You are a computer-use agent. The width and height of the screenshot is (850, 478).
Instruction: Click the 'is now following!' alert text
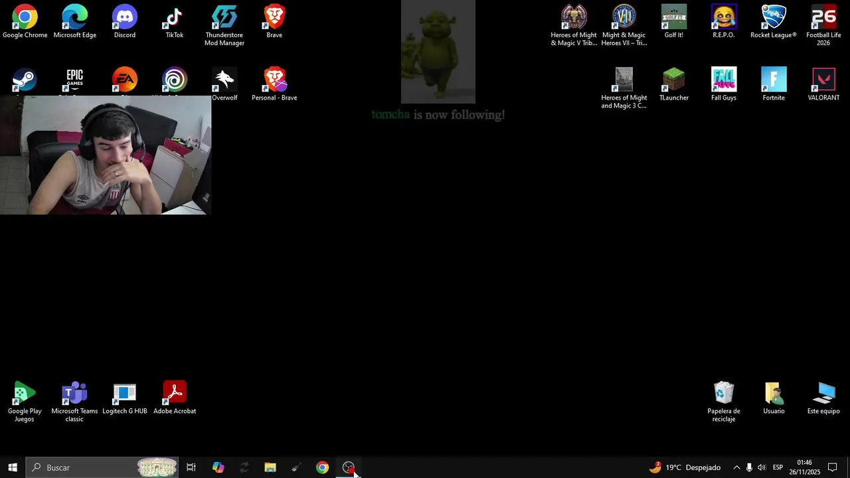459,115
